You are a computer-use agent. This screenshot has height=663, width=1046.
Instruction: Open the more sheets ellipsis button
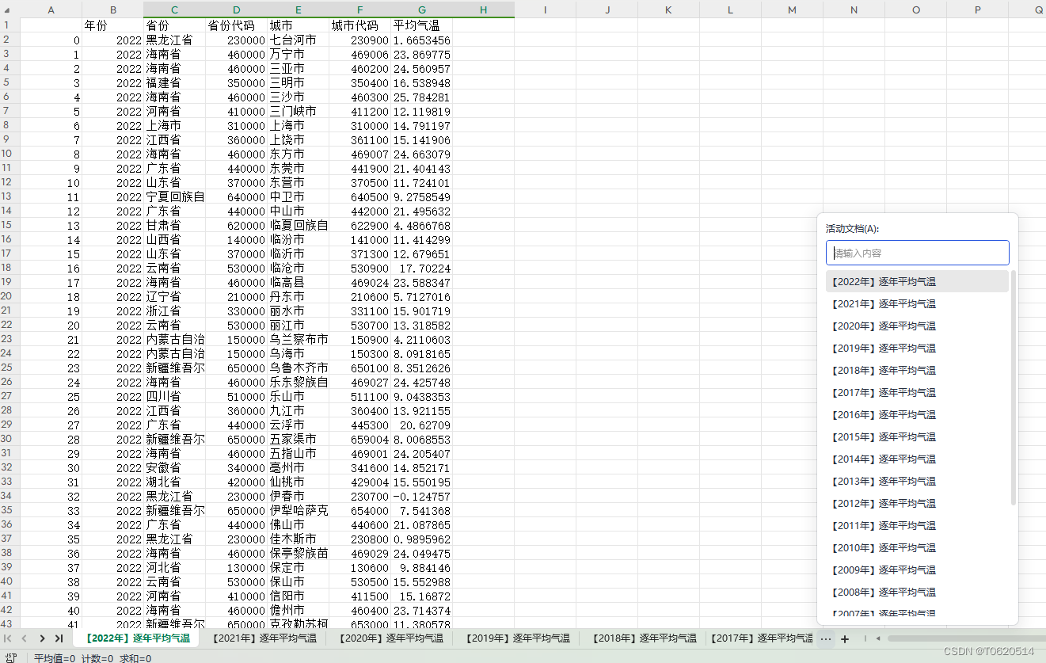(x=826, y=638)
